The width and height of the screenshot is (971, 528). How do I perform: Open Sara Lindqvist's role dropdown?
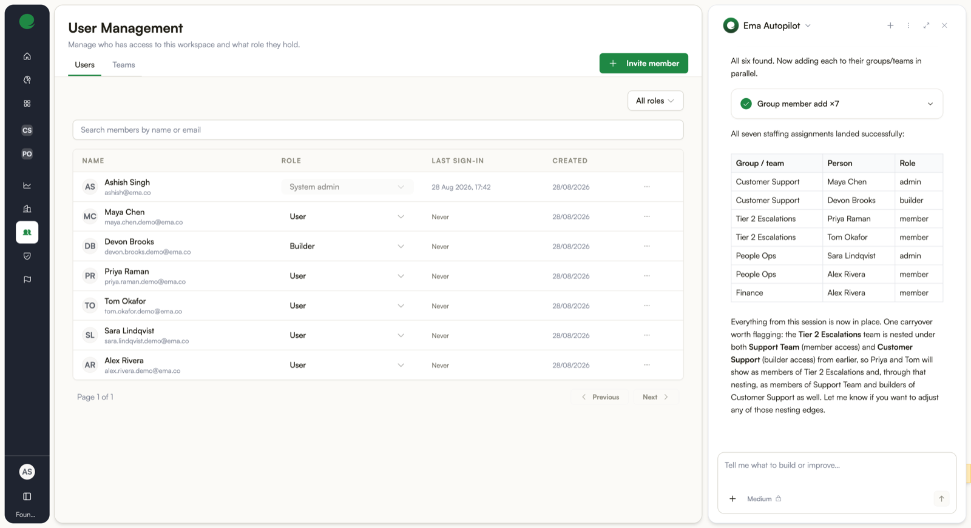347,335
